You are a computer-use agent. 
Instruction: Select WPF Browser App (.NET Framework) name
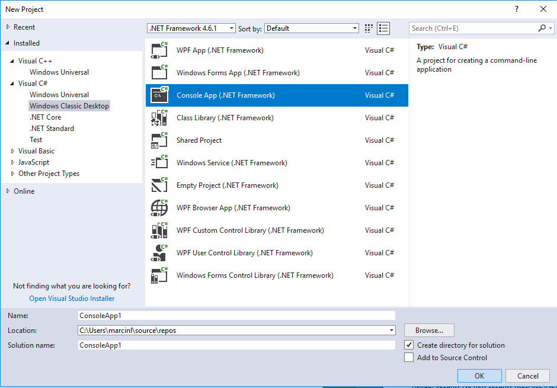click(x=233, y=208)
